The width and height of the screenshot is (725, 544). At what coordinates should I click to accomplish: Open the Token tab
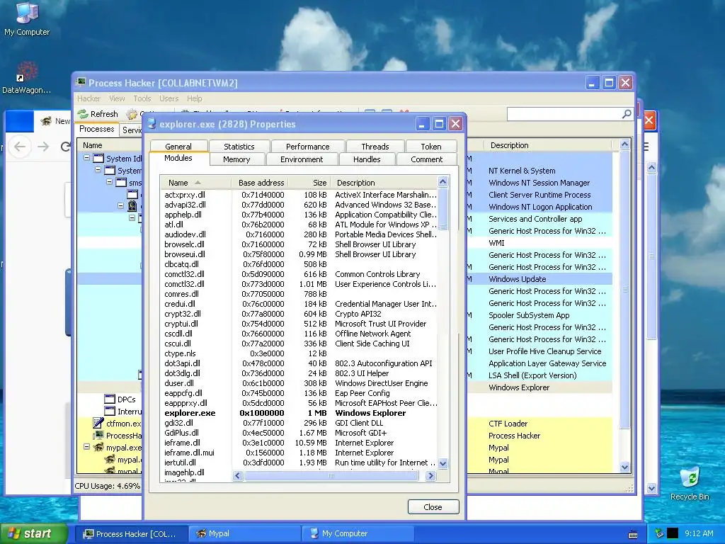pos(431,146)
